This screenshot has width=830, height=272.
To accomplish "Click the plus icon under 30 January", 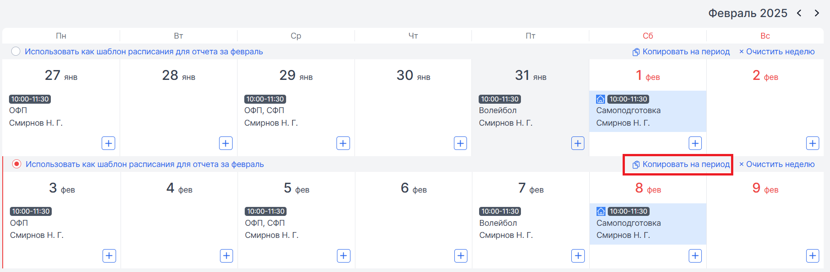I will pyautogui.click(x=460, y=143).
